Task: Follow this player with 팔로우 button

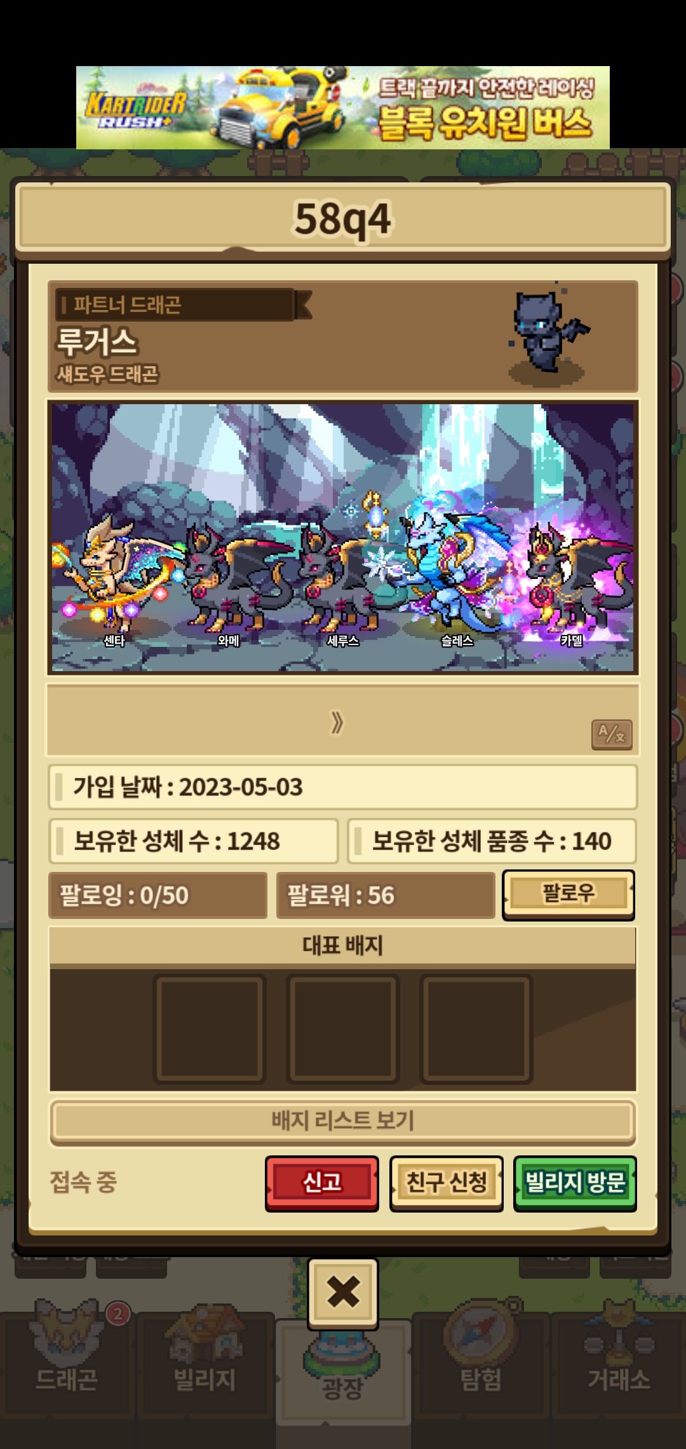Action: pos(568,894)
